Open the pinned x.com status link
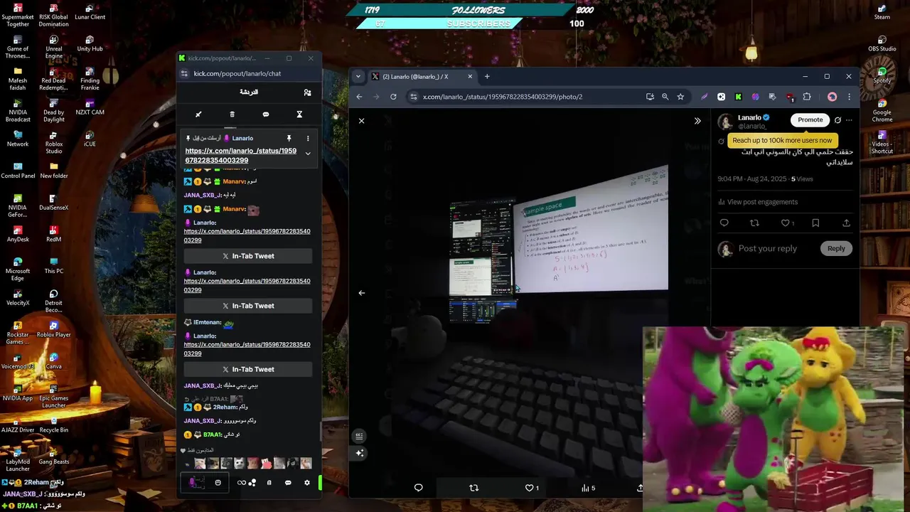910x512 pixels. point(241,156)
